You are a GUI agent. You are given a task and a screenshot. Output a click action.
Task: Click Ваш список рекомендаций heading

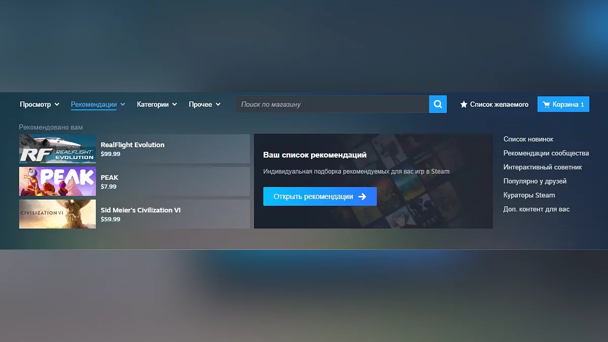(x=315, y=155)
